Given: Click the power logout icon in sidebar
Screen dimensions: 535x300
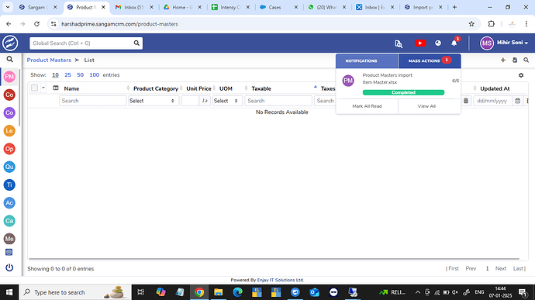Looking at the screenshot, I should coord(9,267).
